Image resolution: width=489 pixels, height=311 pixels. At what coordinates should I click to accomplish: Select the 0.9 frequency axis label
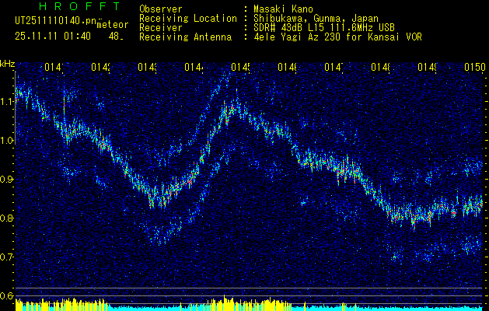coord(7,179)
